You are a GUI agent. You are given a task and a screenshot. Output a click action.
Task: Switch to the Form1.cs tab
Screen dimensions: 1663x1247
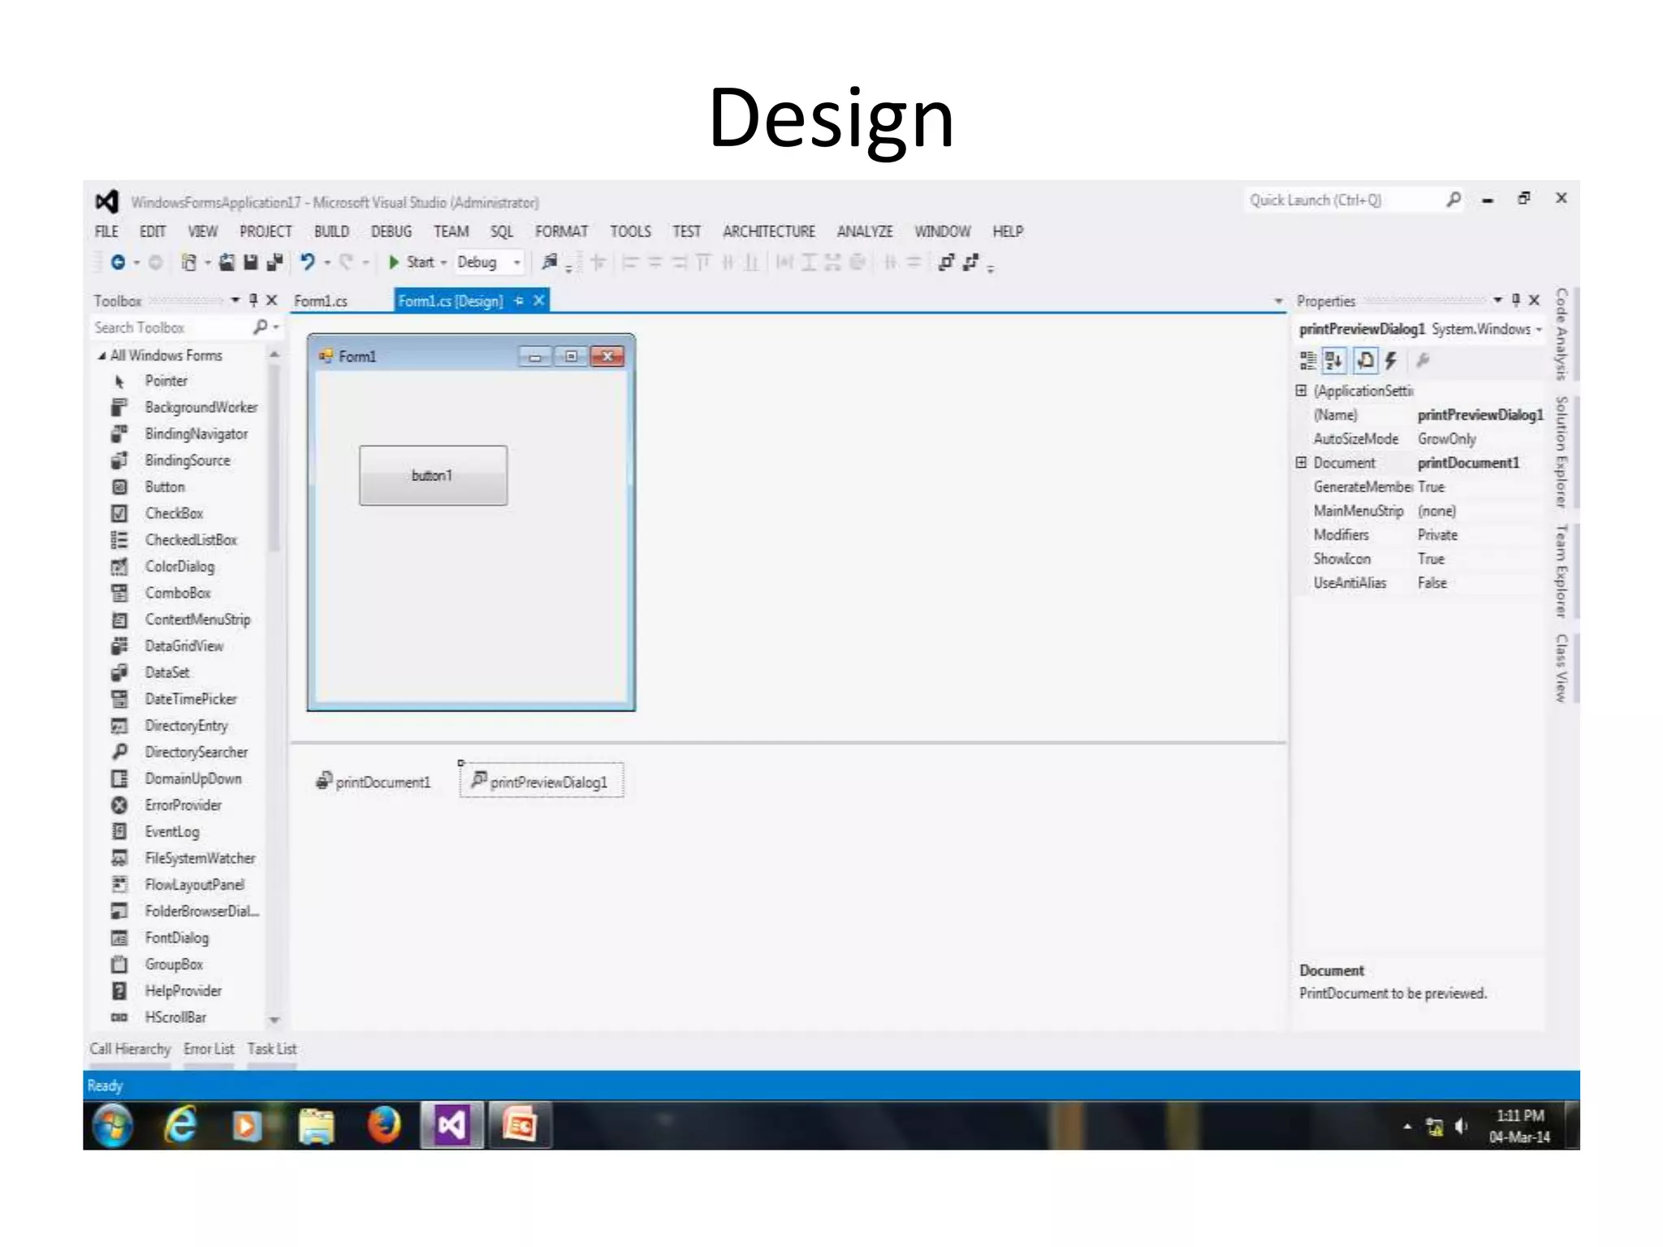[x=321, y=301]
